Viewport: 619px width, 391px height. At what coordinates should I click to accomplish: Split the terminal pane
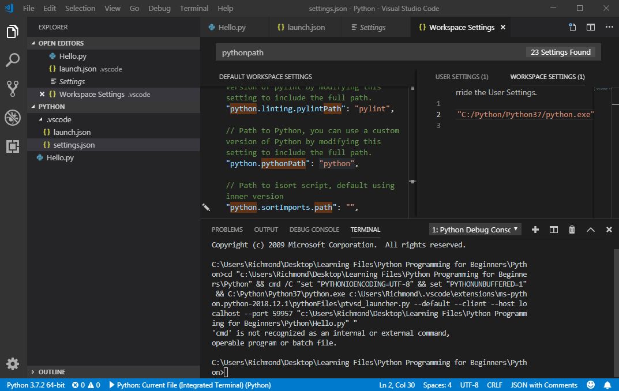pyautogui.click(x=553, y=229)
